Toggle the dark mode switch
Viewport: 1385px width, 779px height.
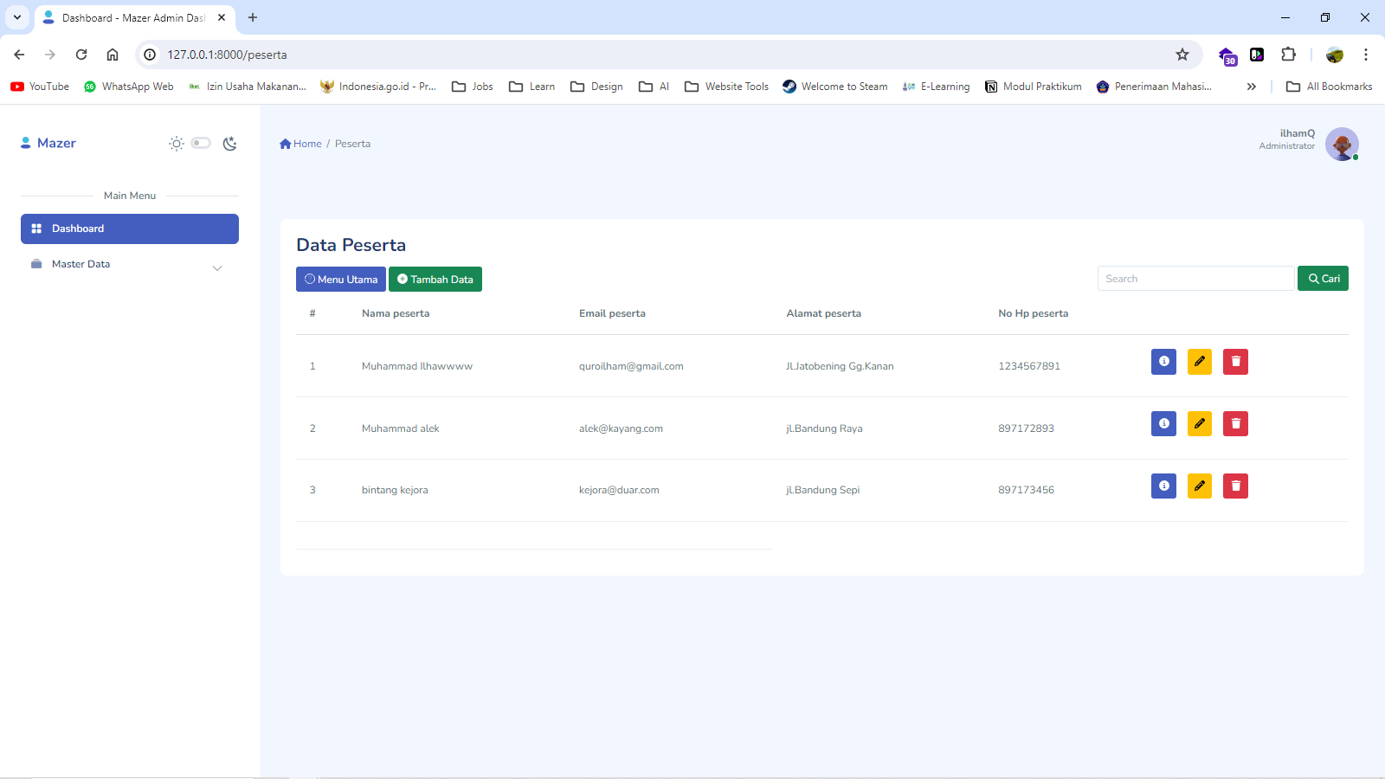click(201, 143)
